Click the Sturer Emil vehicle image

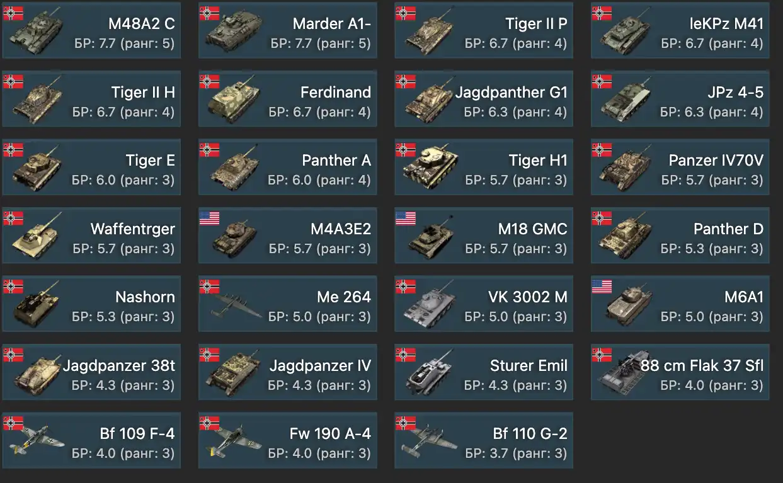[431, 372]
